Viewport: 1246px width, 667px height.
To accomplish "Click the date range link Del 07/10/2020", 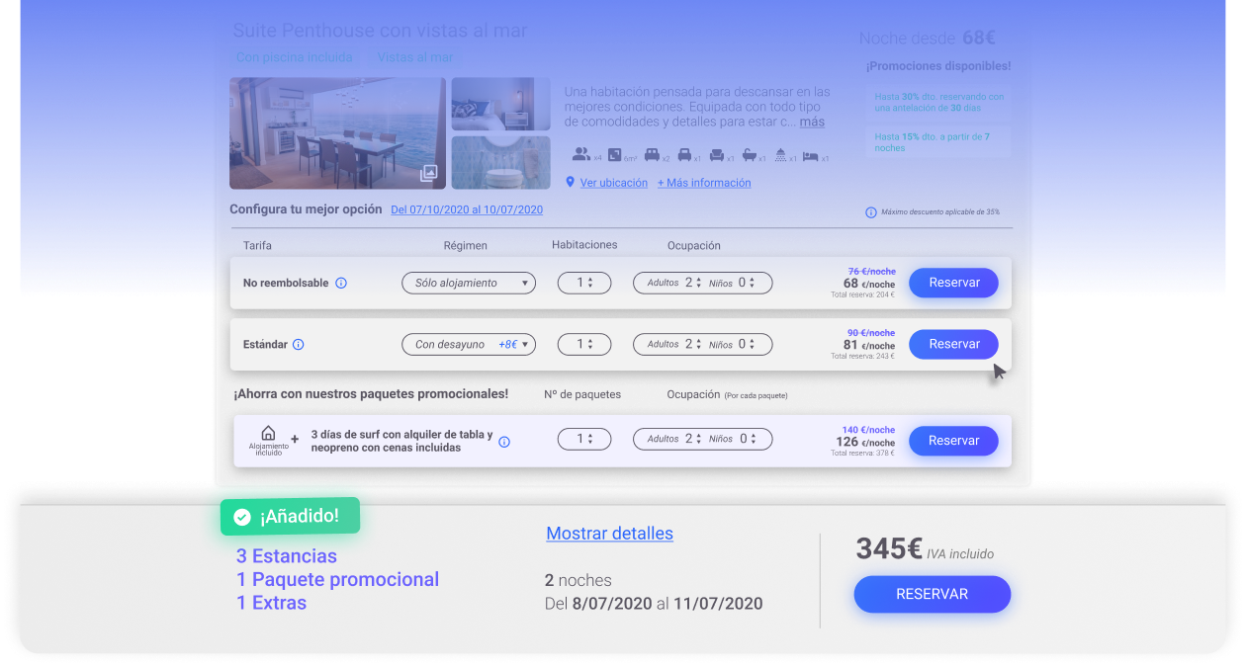I will tap(466, 209).
